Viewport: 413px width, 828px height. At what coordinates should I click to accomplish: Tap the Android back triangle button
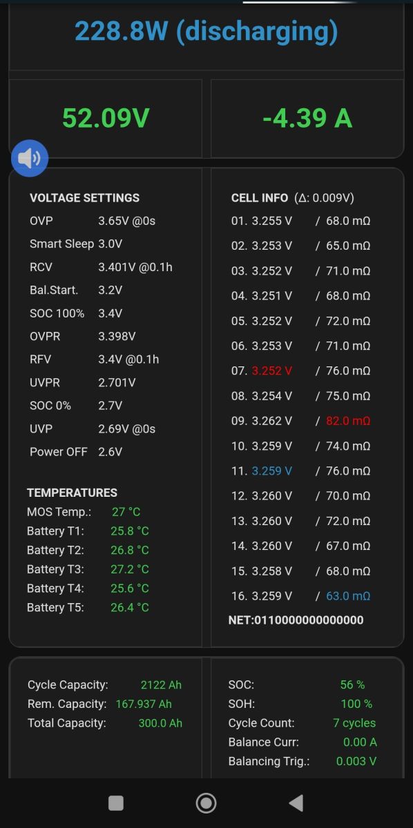(296, 802)
